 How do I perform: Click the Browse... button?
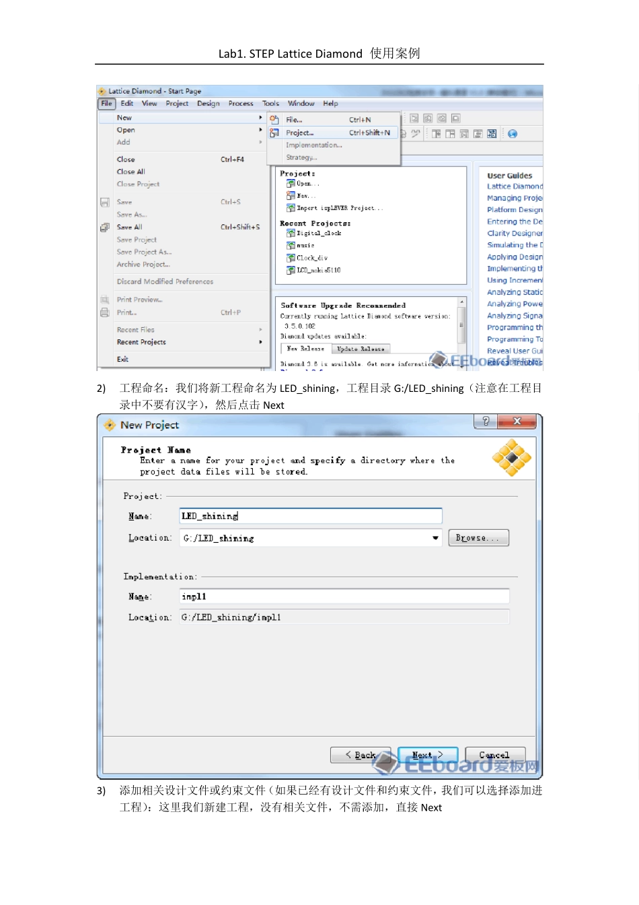tap(478, 538)
